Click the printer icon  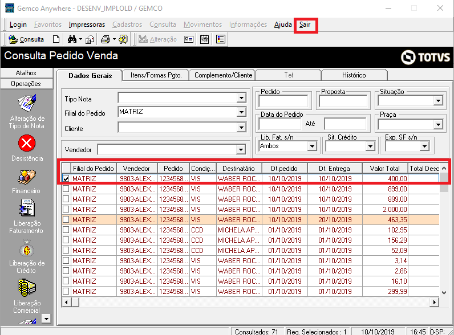click(106, 39)
